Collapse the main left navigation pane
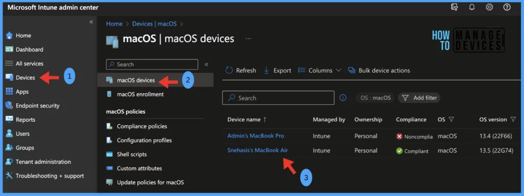Screen dimensions: 524x196 pyautogui.click(x=91, y=22)
